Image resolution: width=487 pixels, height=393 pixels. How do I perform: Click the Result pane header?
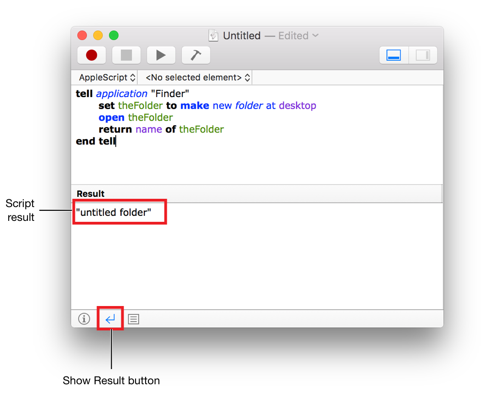[x=256, y=194]
